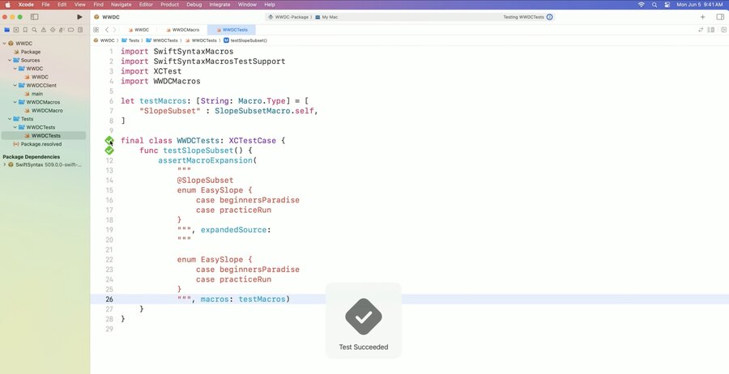
Task: Open the Debug navigator
Action: tap(62, 30)
